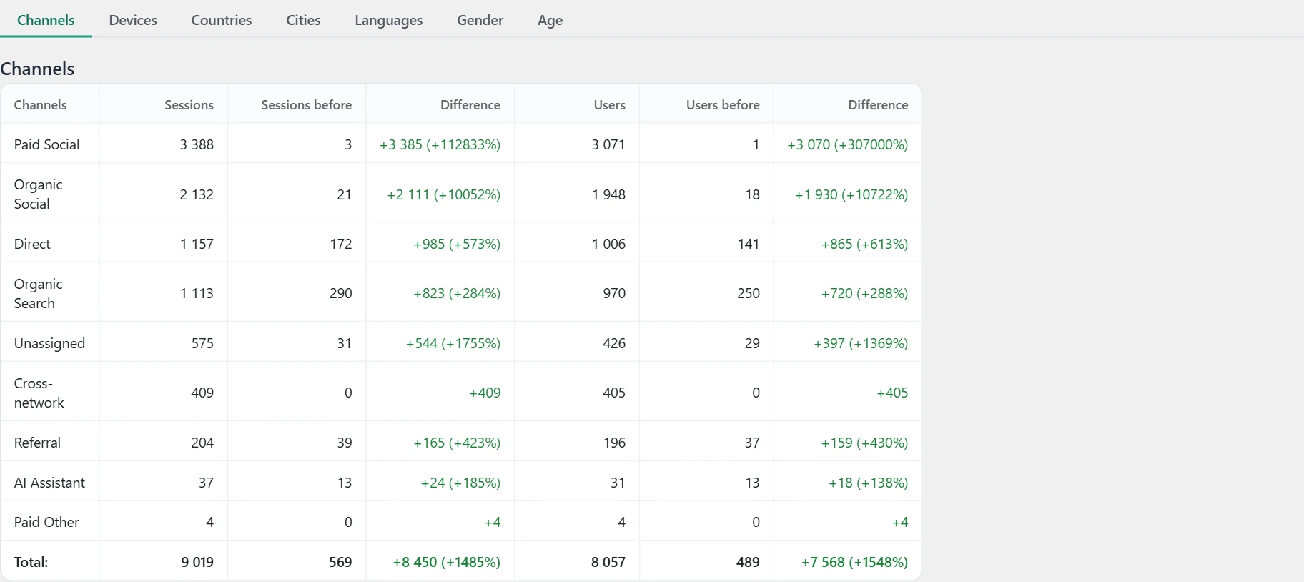The height and width of the screenshot is (582, 1304).
Task: Click the +7 568 (+1548%) total difference
Action: pyautogui.click(x=855, y=562)
